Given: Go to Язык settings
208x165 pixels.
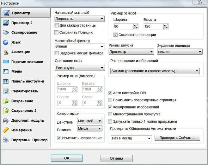Looking at the screenshot, I should tap(16, 42).
